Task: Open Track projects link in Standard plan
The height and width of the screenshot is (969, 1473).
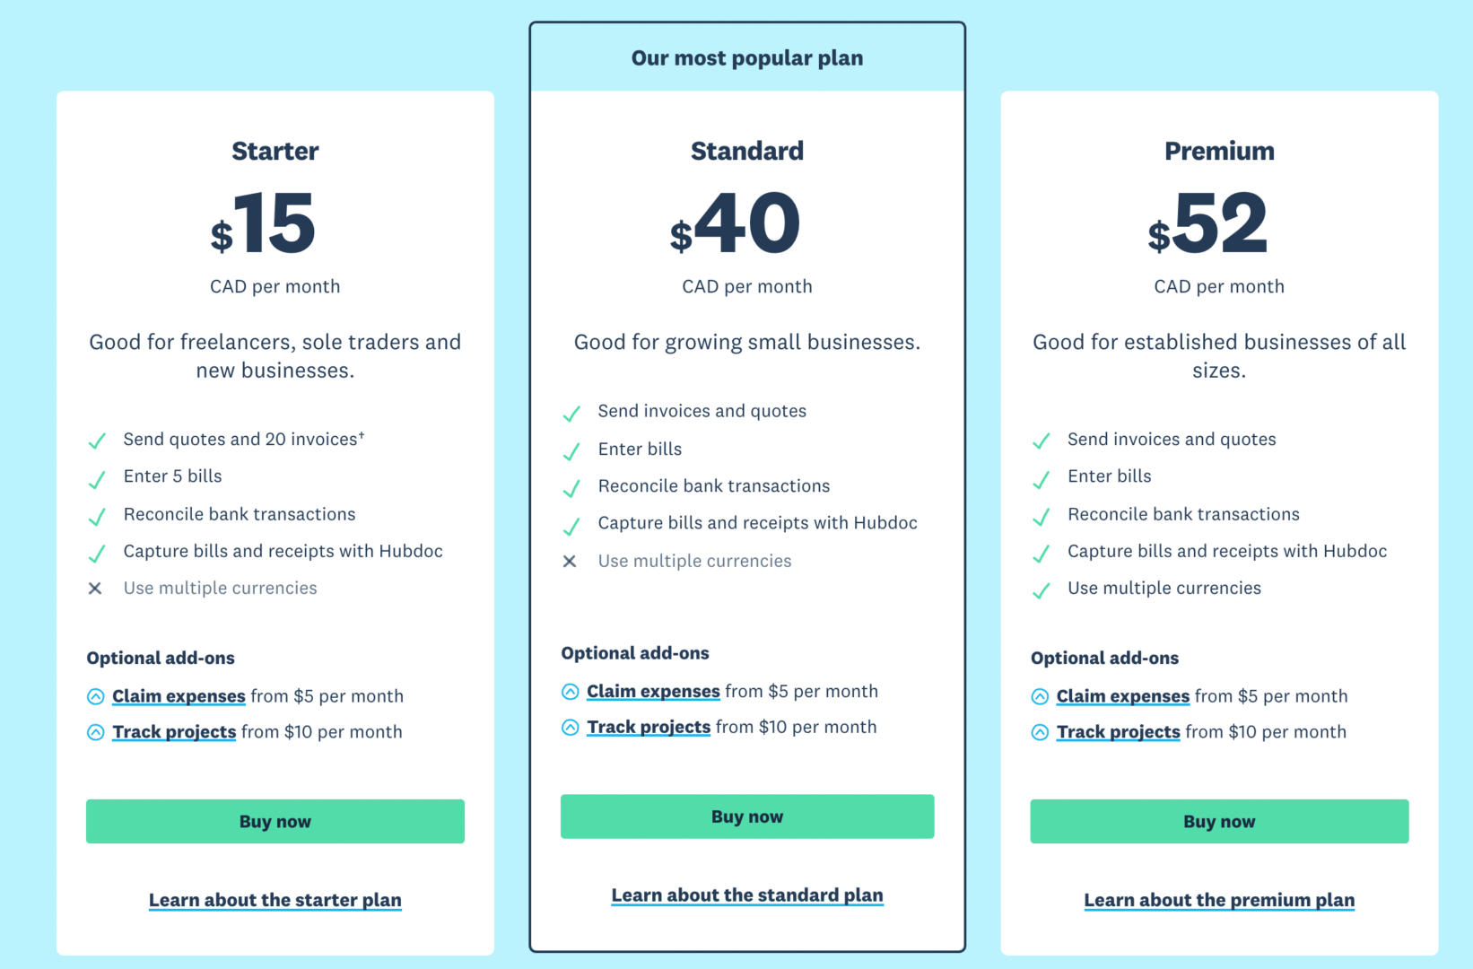Action: [649, 728]
